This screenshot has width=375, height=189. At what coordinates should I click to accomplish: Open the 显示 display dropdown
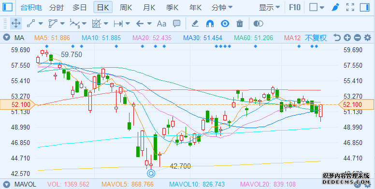[269, 7]
